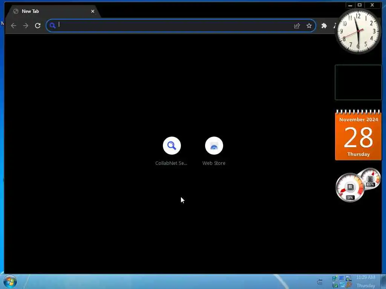Open the on-screen keyboard tray icon
386x289 pixels.
point(320,281)
